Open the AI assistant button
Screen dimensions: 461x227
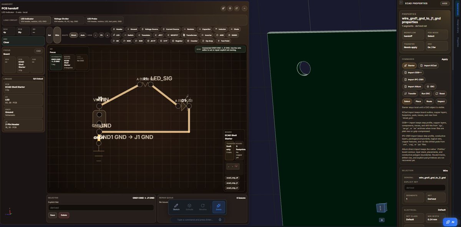[450, 222]
